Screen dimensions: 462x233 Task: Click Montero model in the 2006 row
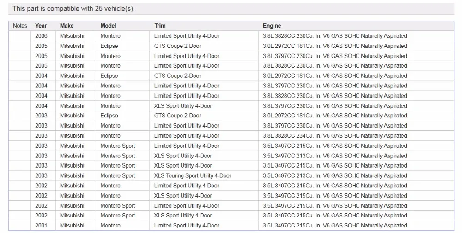click(x=110, y=36)
